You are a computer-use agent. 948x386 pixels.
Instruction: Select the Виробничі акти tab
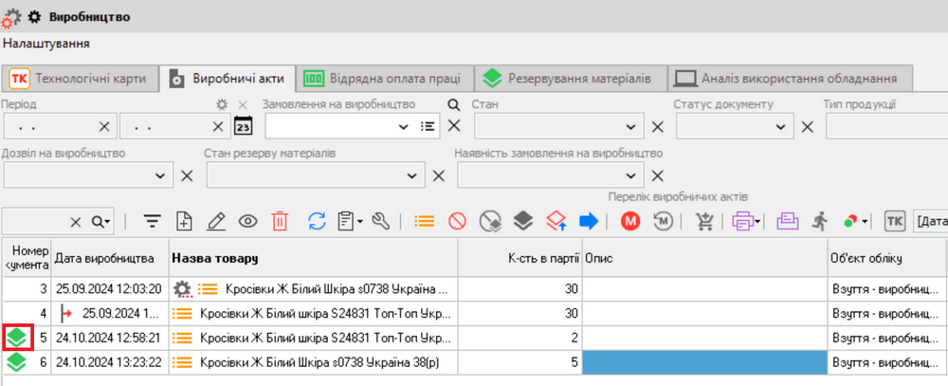coord(227,78)
